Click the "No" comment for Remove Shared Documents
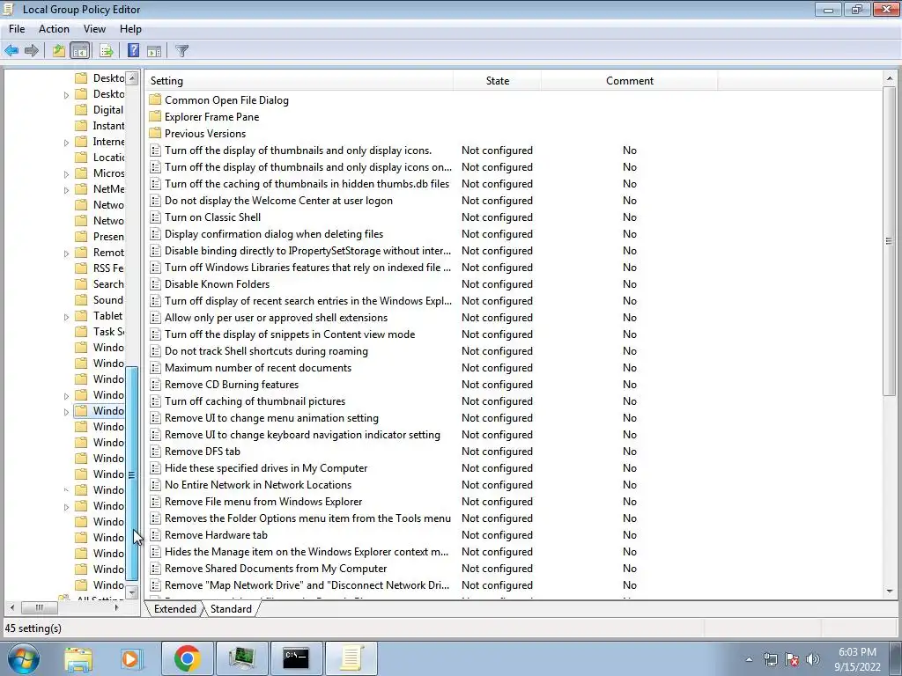This screenshot has height=676, width=902. pos(629,569)
